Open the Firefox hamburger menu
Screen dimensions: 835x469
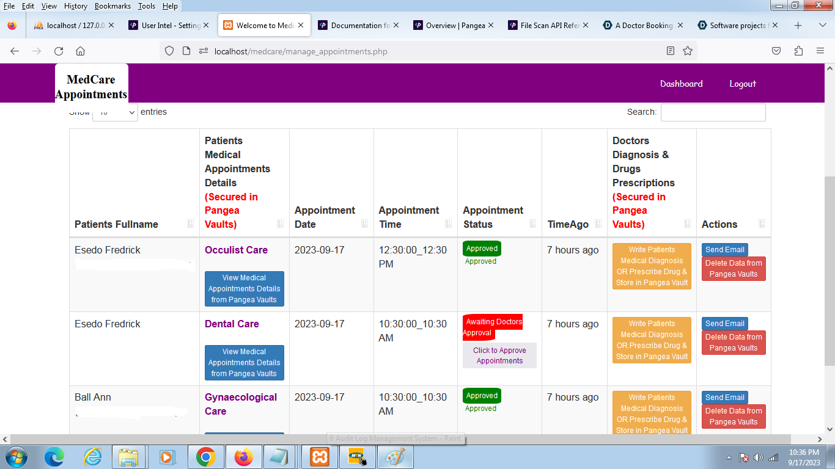(820, 51)
